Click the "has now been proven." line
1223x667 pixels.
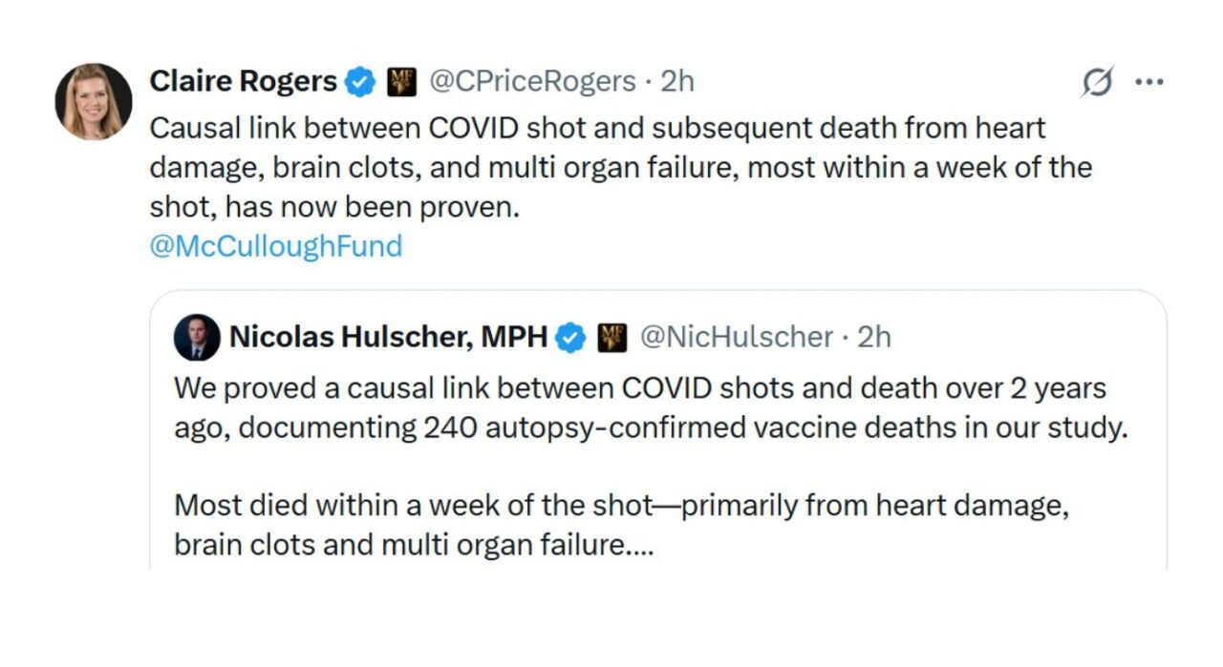click(x=334, y=207)
